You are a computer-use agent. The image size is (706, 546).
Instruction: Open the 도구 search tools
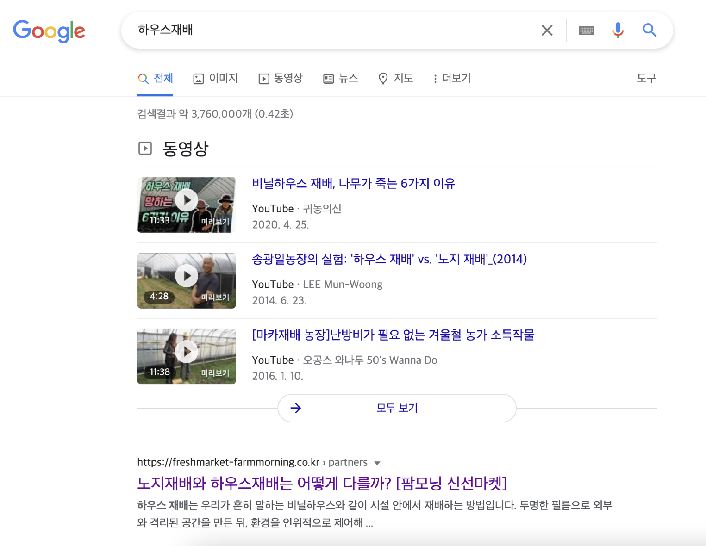pyautogui.click(x=646, y=78)
